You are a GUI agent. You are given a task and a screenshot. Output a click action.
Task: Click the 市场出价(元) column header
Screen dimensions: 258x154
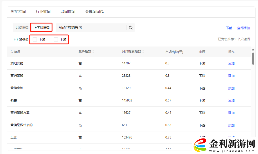[x=174, y=52]
